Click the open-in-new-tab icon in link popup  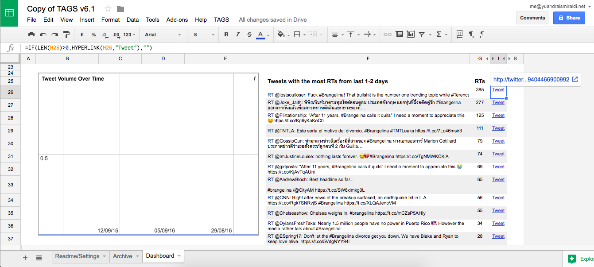pos(575,79)
